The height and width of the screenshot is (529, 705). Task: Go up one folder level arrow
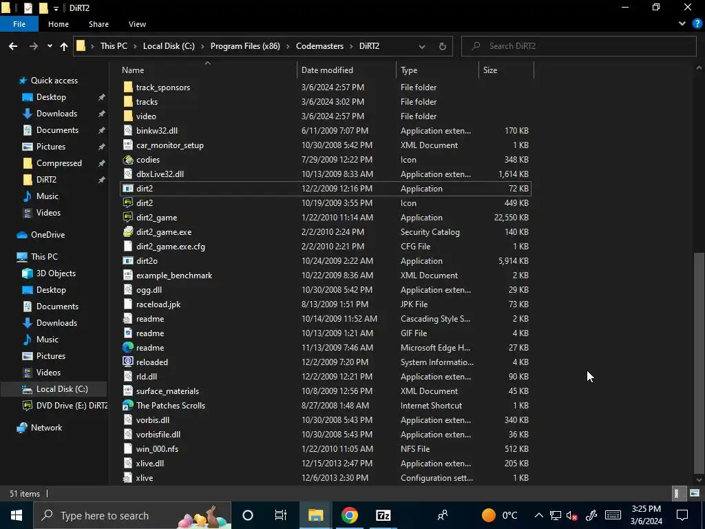coord(64,46)
